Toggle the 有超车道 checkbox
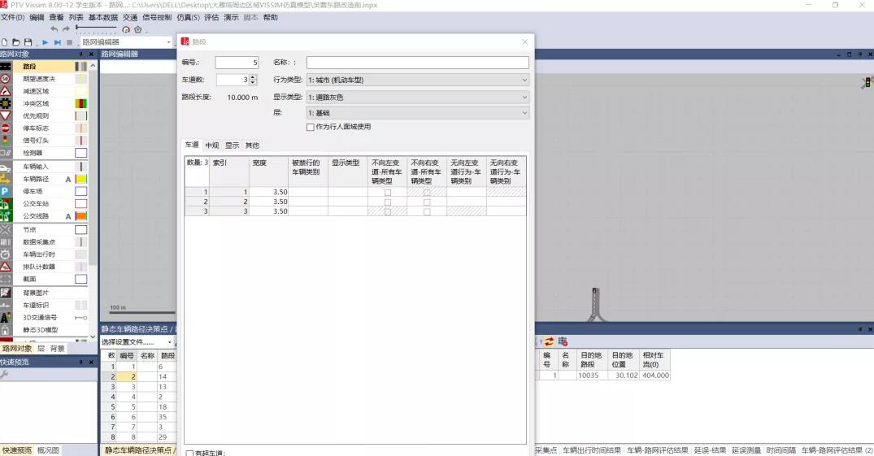The width and height of the screenshot is (874, 456). tap(189, 454)
